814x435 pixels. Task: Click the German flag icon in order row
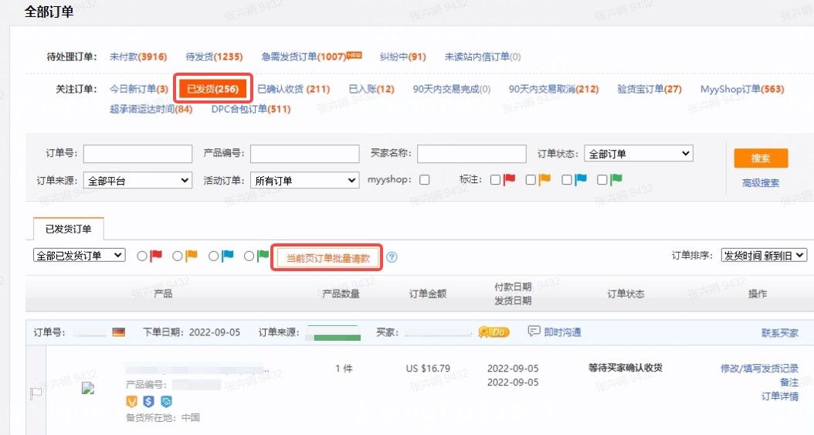tap(118, 332)
